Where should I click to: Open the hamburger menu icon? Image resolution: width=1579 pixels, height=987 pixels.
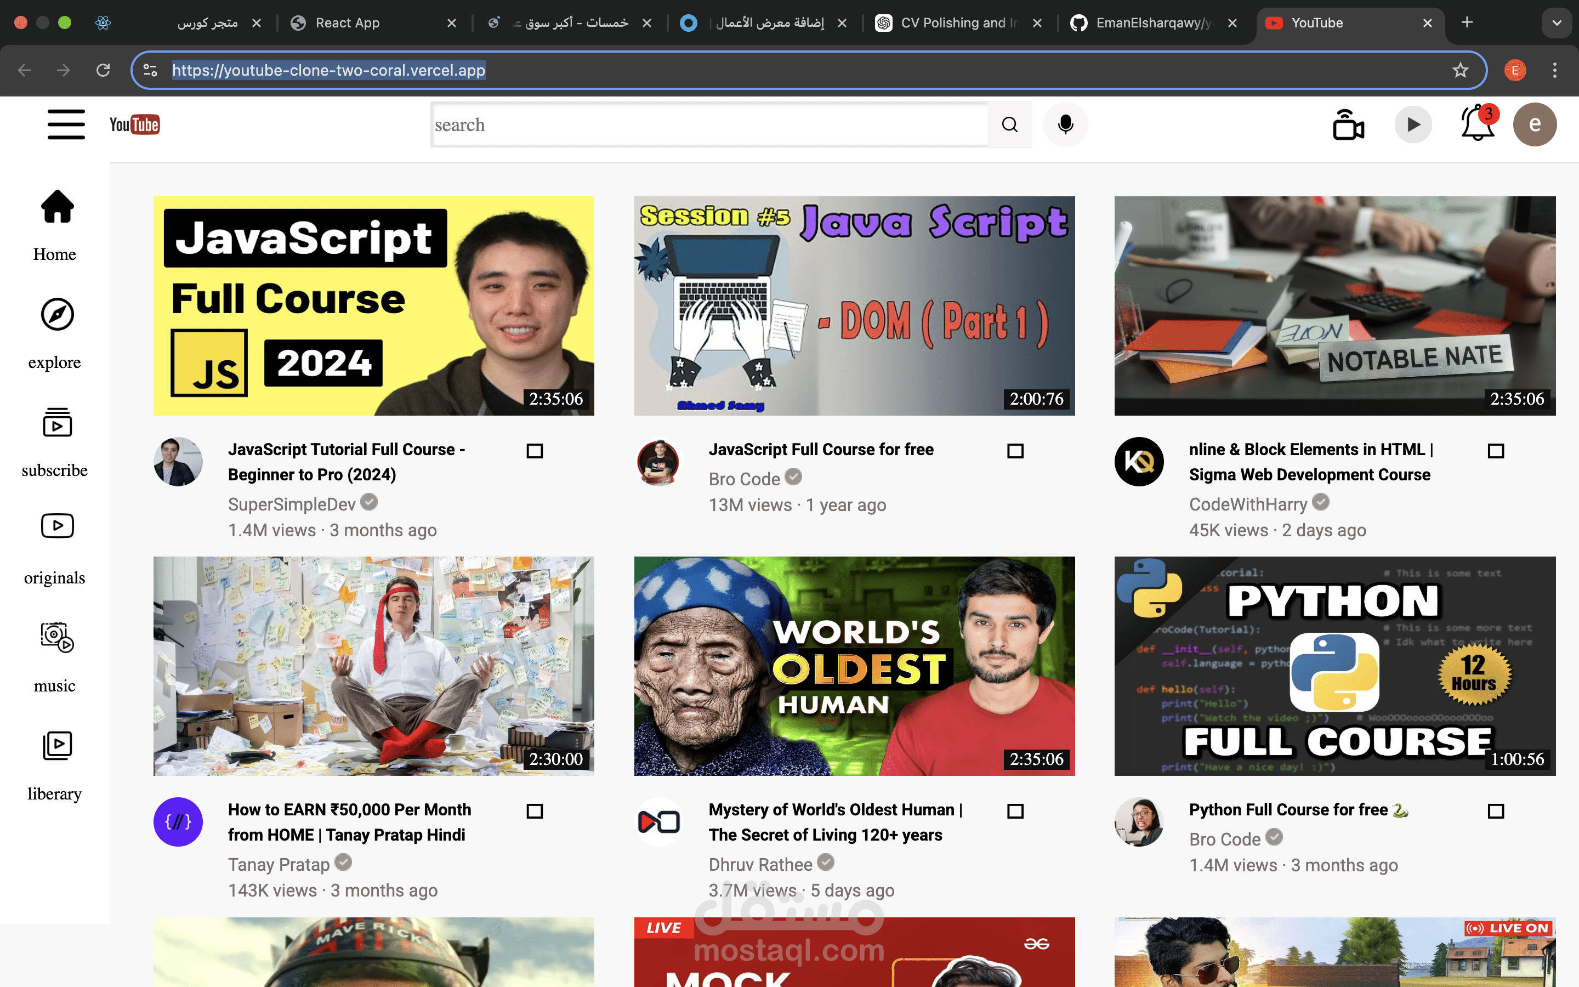(x=66, y=124)
